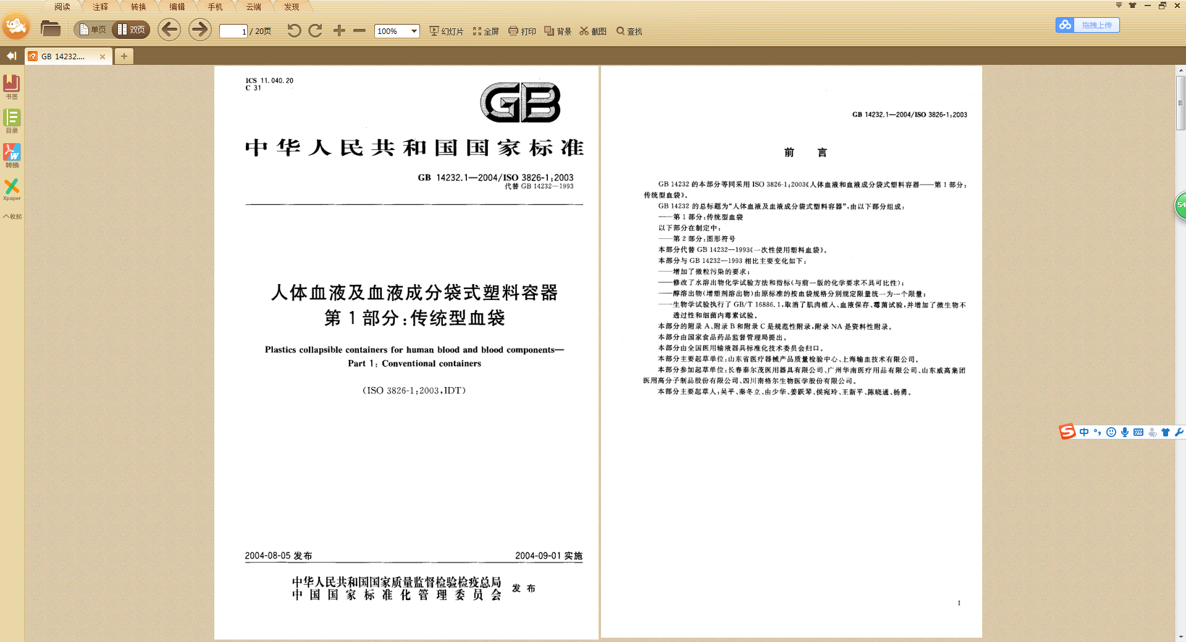Toggle the 背景 background mode
This screenshot has width=1186, height=642.
[x=558, y=31]
